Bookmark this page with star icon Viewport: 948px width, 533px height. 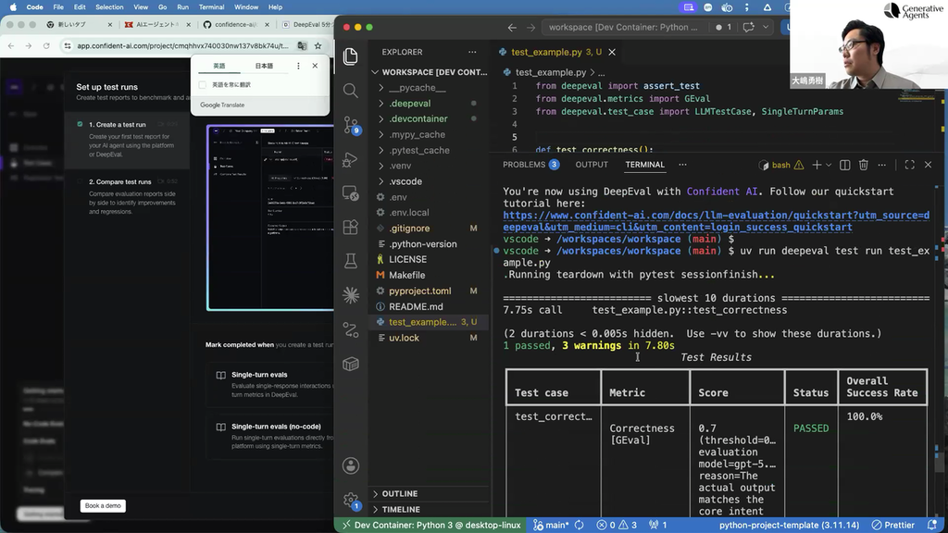[x=318, y=46]
